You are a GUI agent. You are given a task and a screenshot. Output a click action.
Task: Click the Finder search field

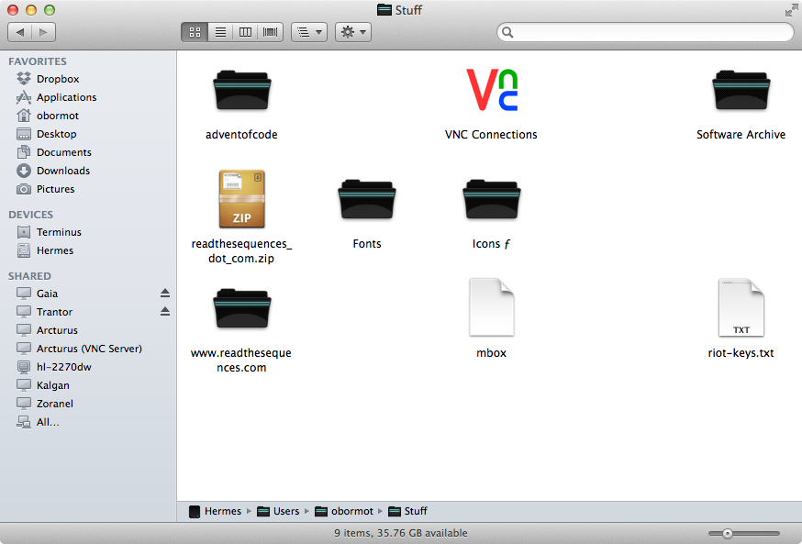coord(645,32)
